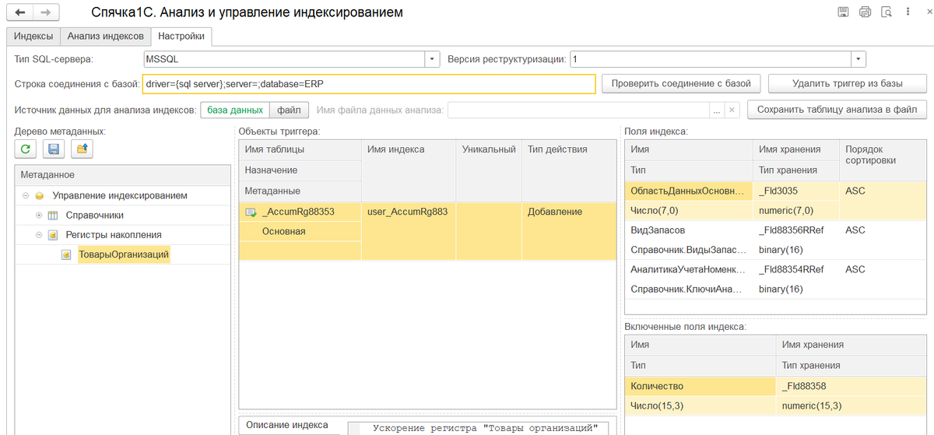Open print preview magnifier icon
This screenshot has width=934, height=435.
[x=887, y=12]
